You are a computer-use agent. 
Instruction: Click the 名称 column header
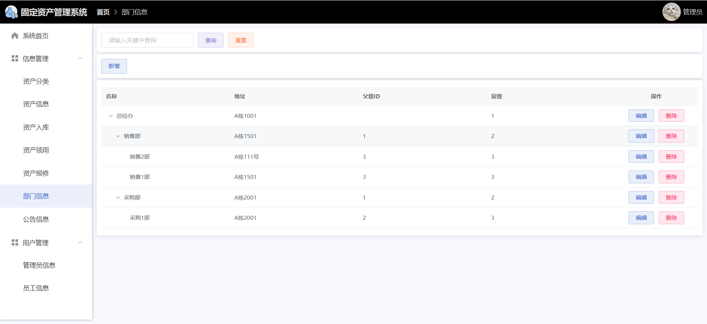coord(111,96)
